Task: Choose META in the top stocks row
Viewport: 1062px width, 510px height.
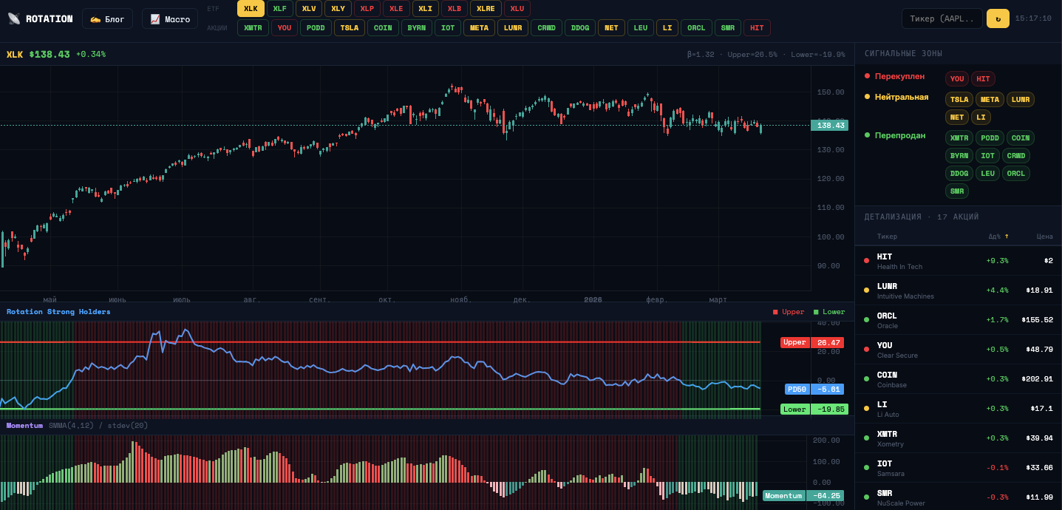Action: [479, 28]
